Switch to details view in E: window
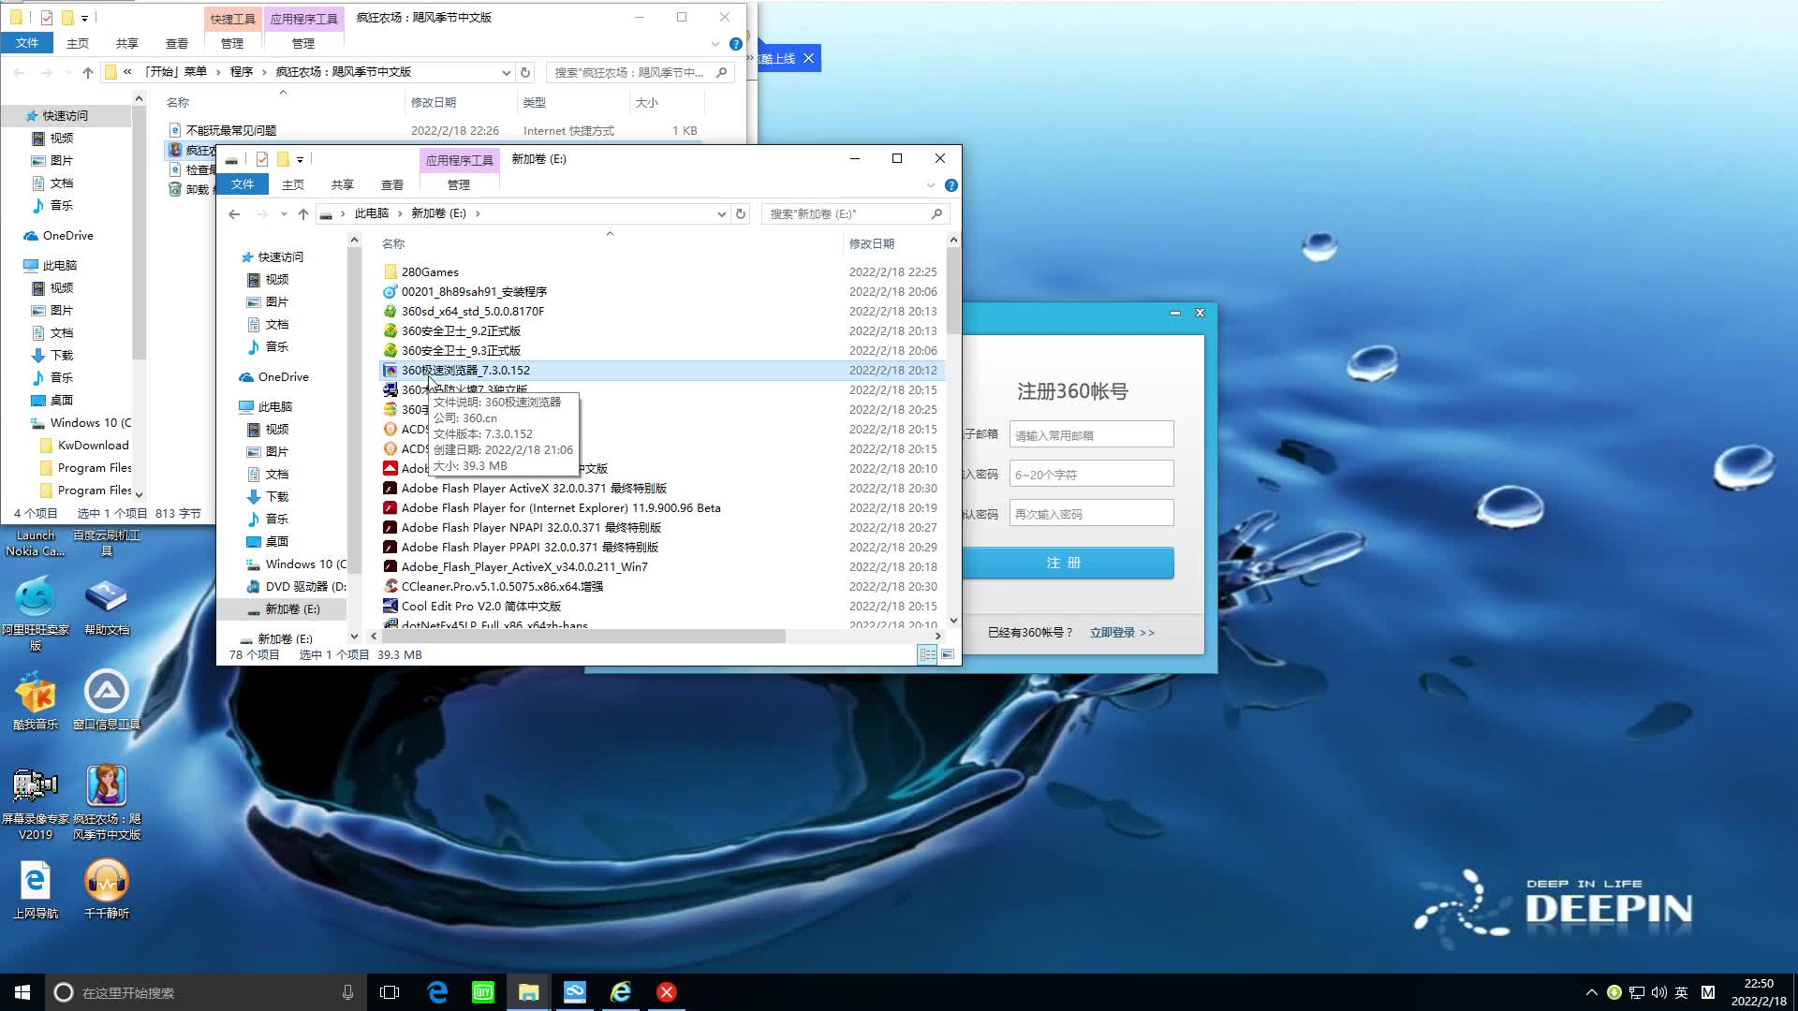The image size is (1798, 1011). (x=927, y=654)
